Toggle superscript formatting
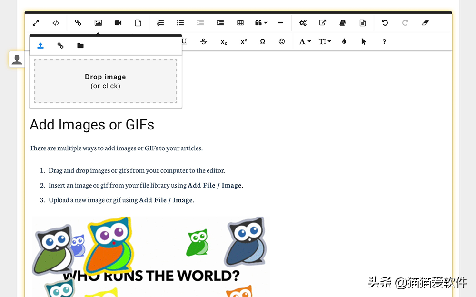This screenshot has width=476, height=297. tap(243, 41)
